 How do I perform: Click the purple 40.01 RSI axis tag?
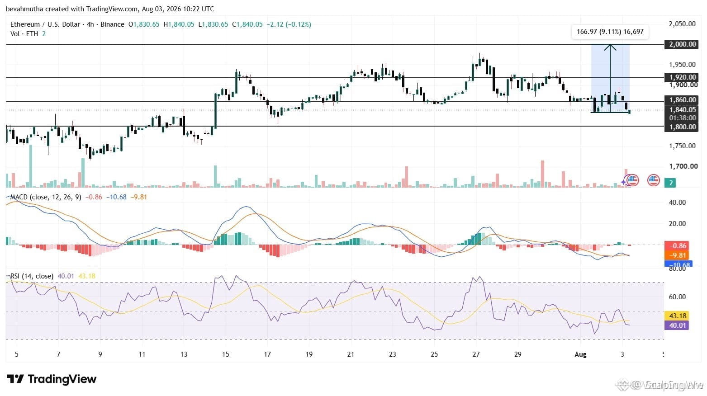pos(677,325)
